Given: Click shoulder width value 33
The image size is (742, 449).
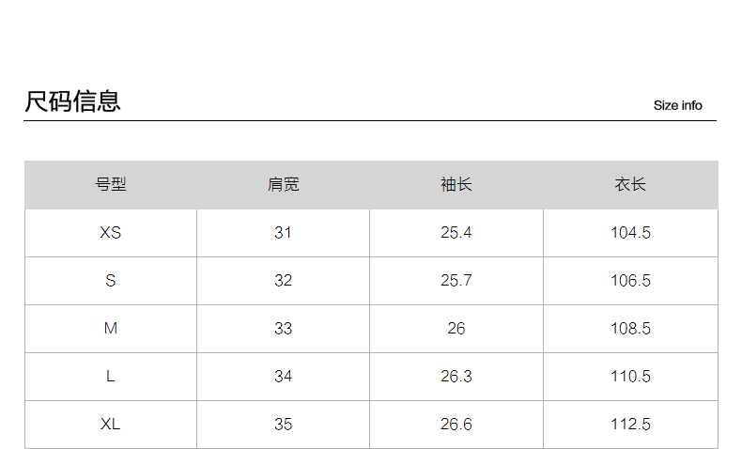Looking at the screenshot, I should [x=283, y=328].
